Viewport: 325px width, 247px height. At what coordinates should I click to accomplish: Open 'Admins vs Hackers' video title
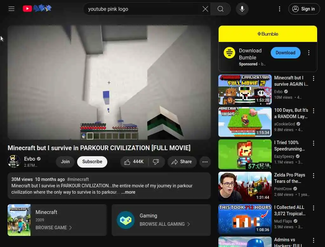click(288, 242)
